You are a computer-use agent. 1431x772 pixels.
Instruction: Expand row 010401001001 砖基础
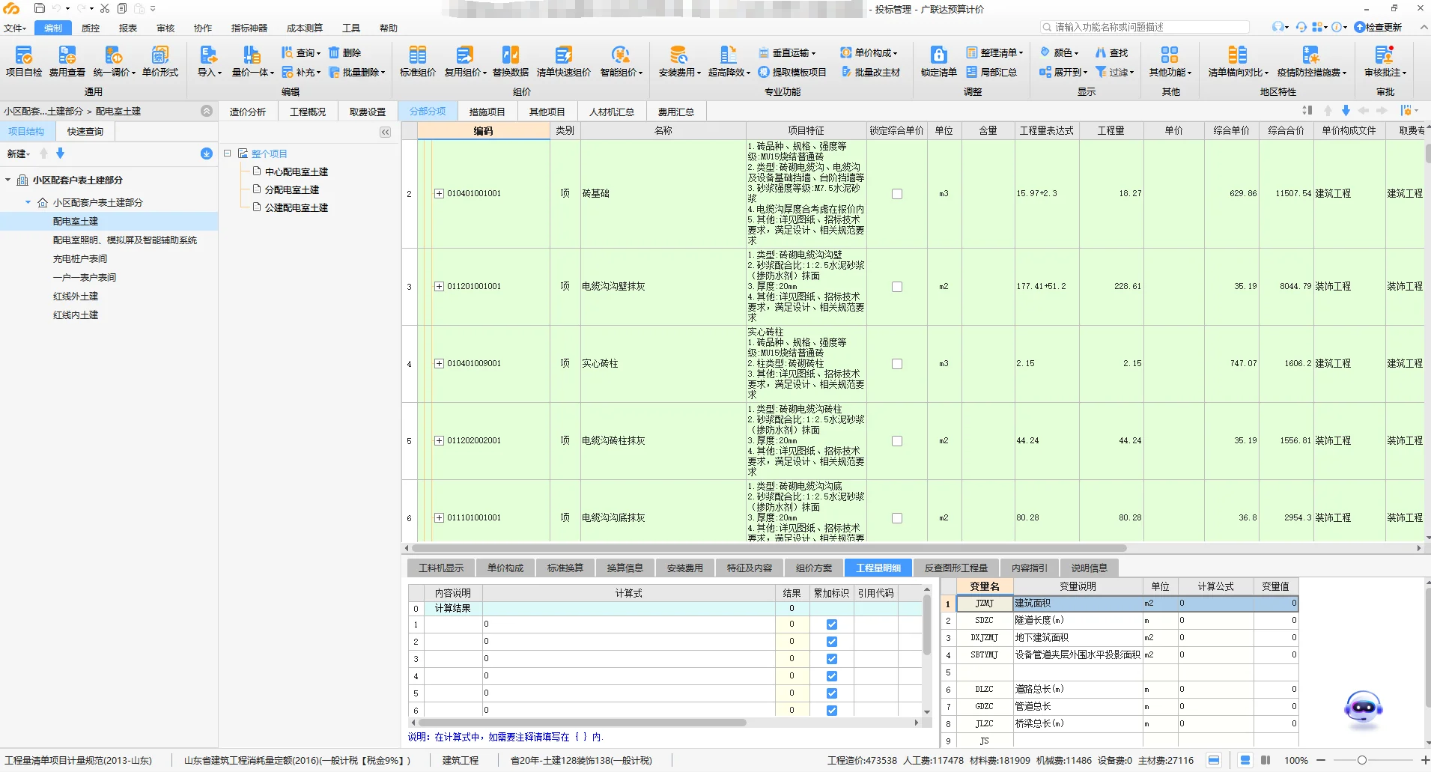439,194
